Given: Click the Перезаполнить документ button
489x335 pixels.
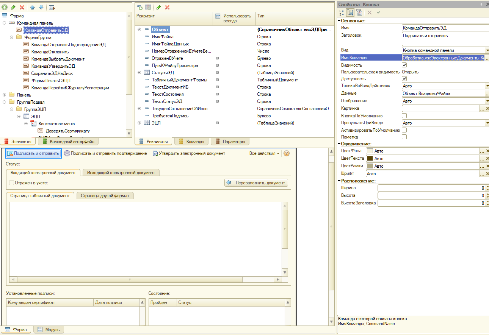Looking at the screenshot, I should point(256,183).
